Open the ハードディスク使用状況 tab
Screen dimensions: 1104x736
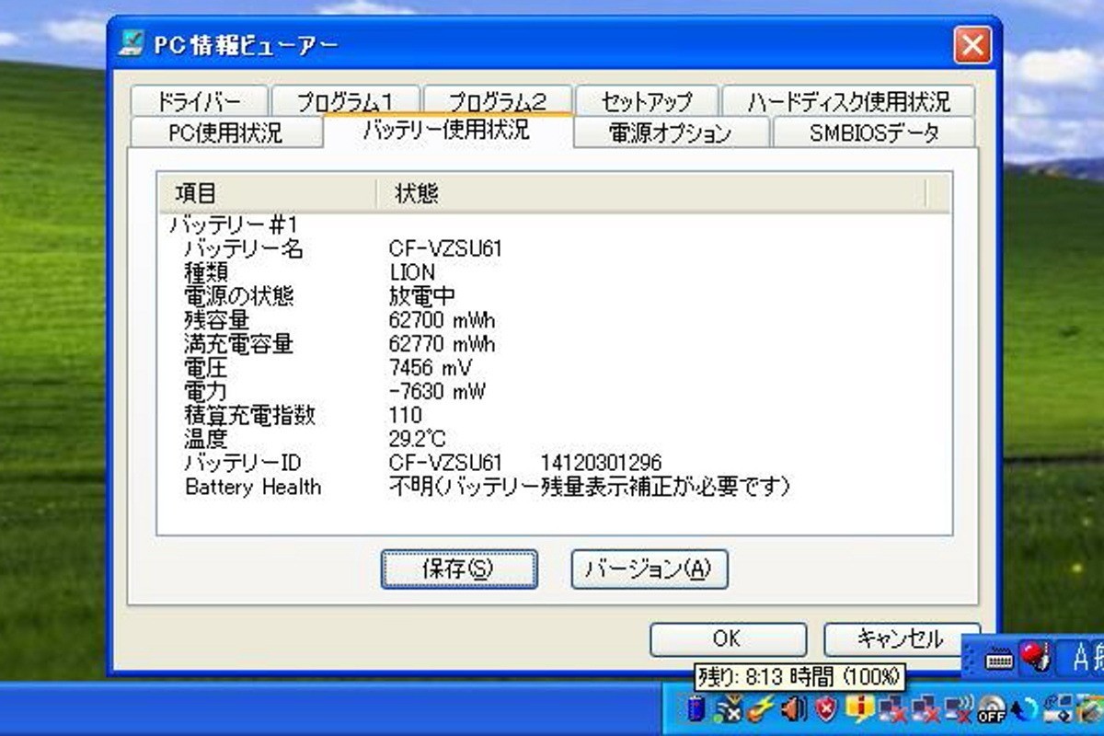point(848,101)
